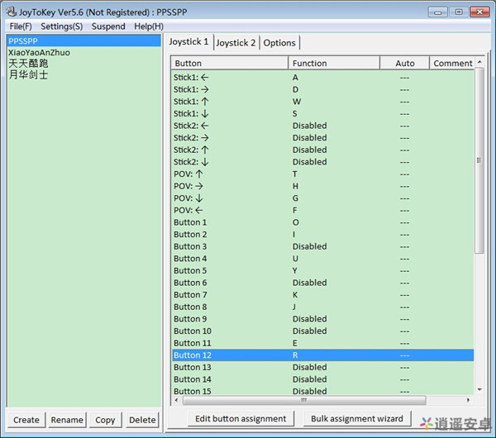The height and width of the screenshot is (438, 496).
Task: Open the Settings(S) menu
Action: pos(62,26)
